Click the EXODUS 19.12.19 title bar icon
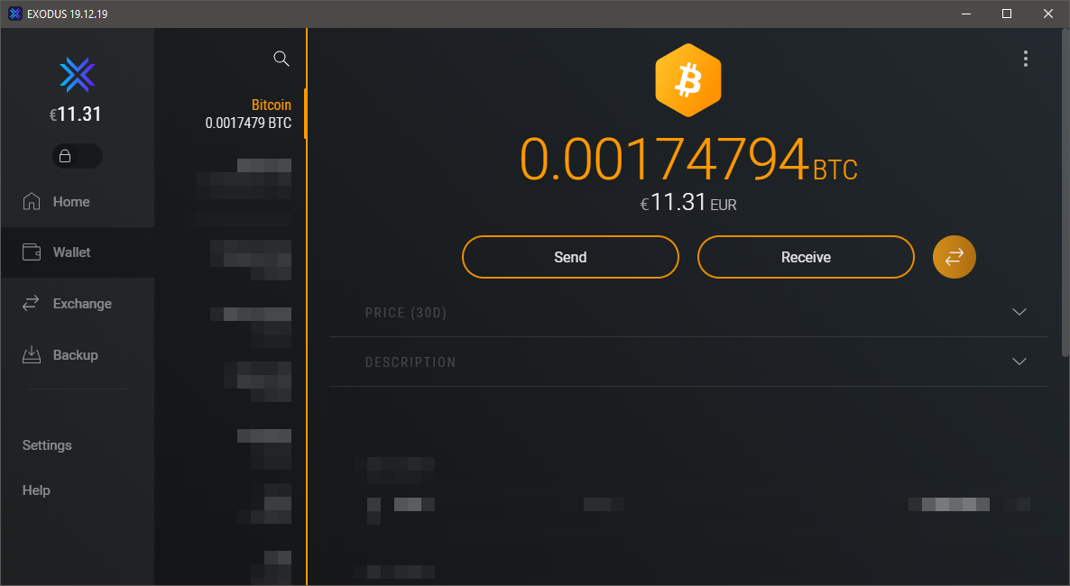This screenshot has height=586, width=1070. coord(15,14)
